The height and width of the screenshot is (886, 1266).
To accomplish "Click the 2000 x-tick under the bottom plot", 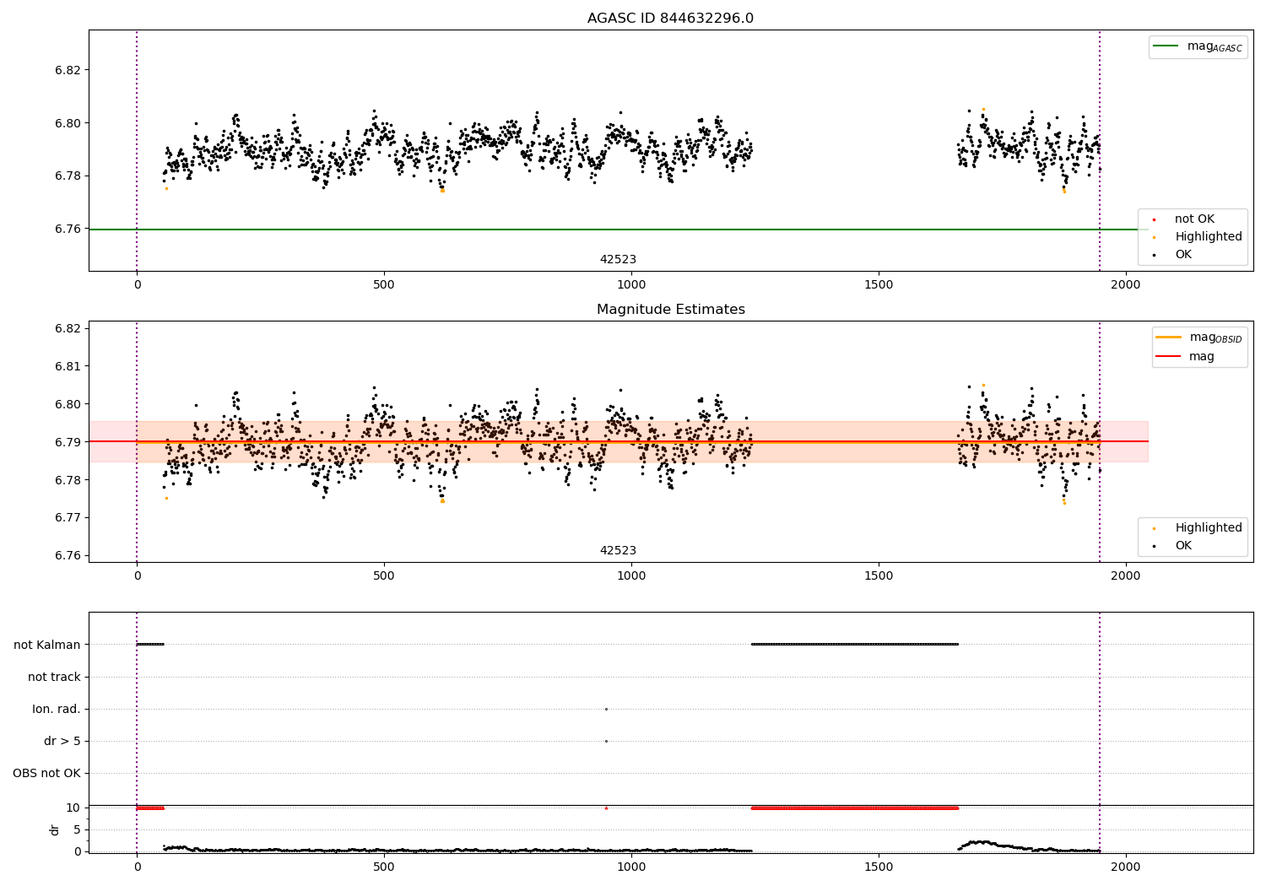I will pyautogui.click(x=1126, y=867).
